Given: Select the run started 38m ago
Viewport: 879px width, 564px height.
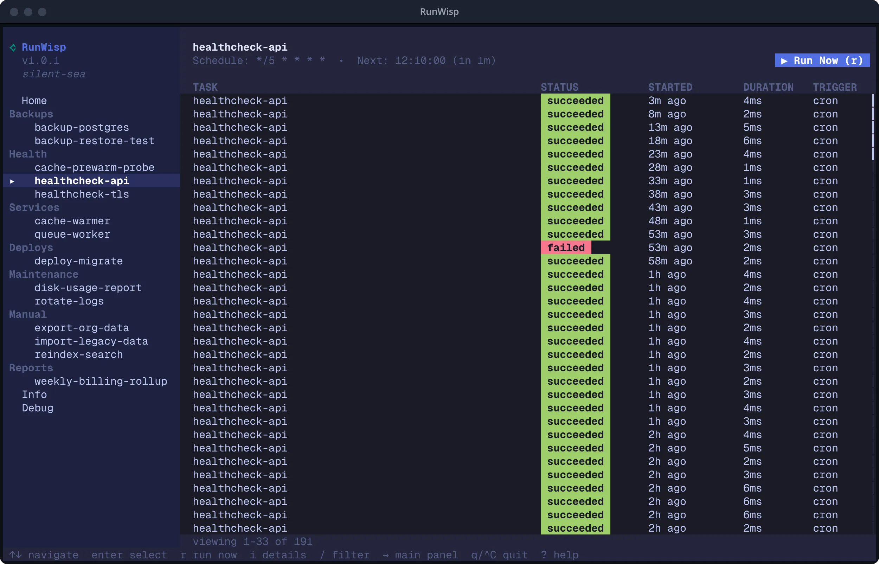Looking at the screenshot, I should click(526, 194).
